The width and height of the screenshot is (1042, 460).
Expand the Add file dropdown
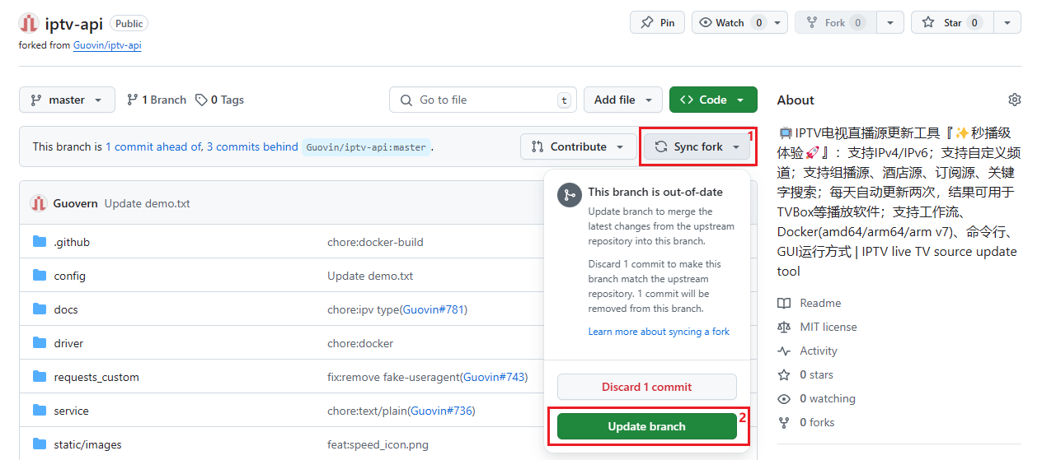(x=623, y=100)
